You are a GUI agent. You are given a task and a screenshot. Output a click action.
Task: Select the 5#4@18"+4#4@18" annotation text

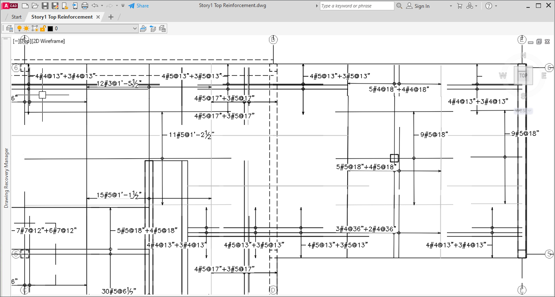[x=399, y=89]
